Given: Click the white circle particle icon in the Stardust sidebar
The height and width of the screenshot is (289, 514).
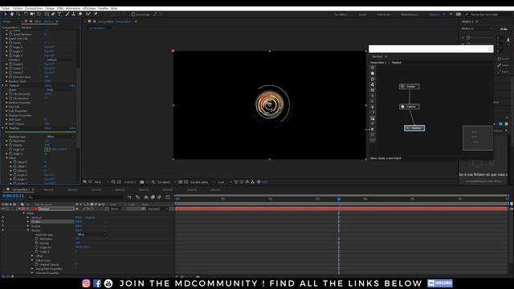Looking at the screenshot, I should click(x=373, y=73).
